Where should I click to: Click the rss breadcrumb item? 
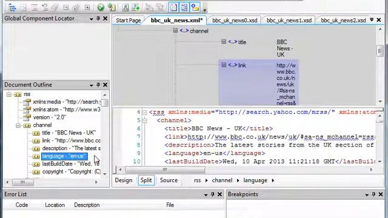pos(197,180)
